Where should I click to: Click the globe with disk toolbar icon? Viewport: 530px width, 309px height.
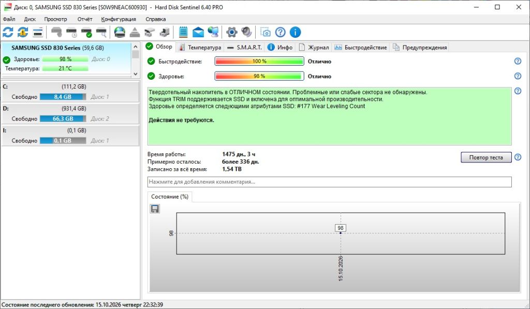point(120,33)
